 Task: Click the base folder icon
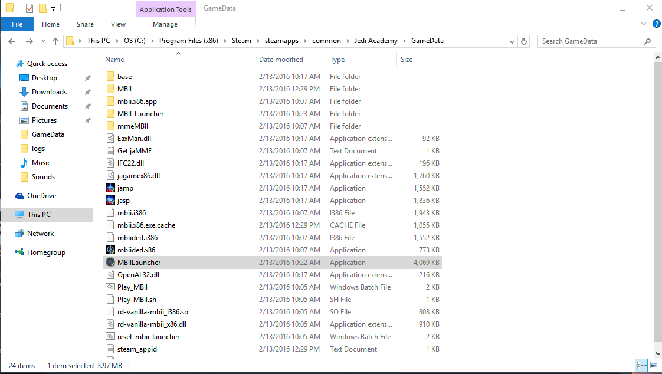coord(110,77)
